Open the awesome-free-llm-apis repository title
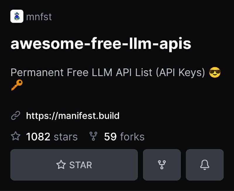Screen dimensions: 234x191 tap(101, 44)
